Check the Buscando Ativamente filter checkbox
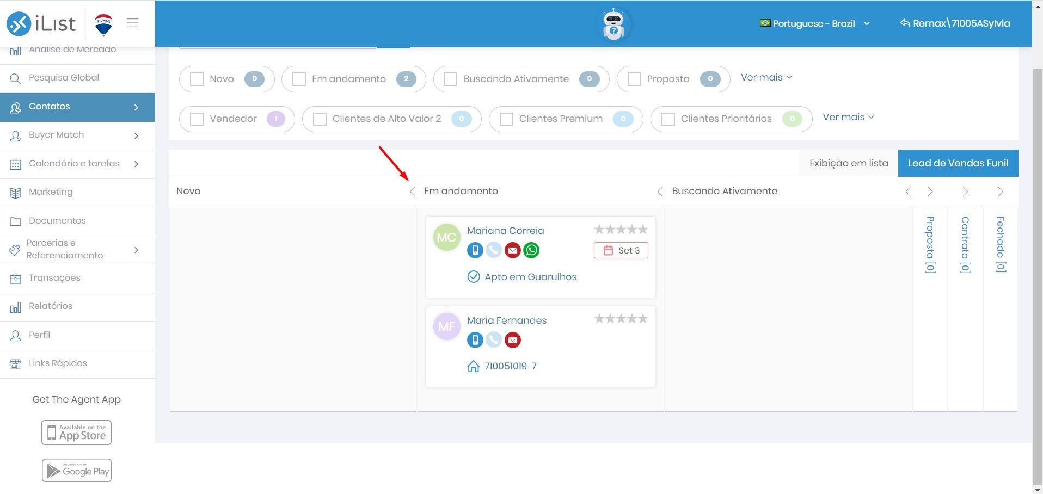The width and height of the screenshot is (1043, 494). [450, 79]
